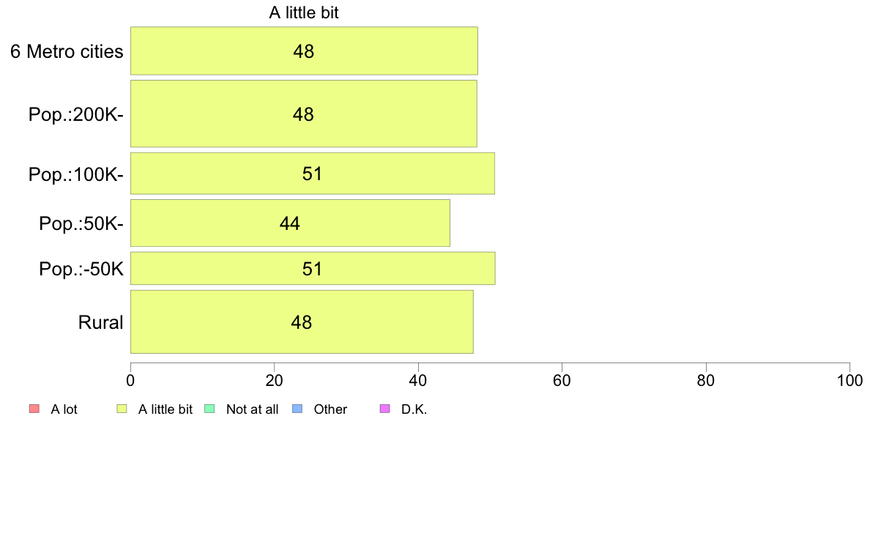Select the 'Pop.:50K-' bar showing 44
The height and width of the screenshot is (539, 870).
290,223
